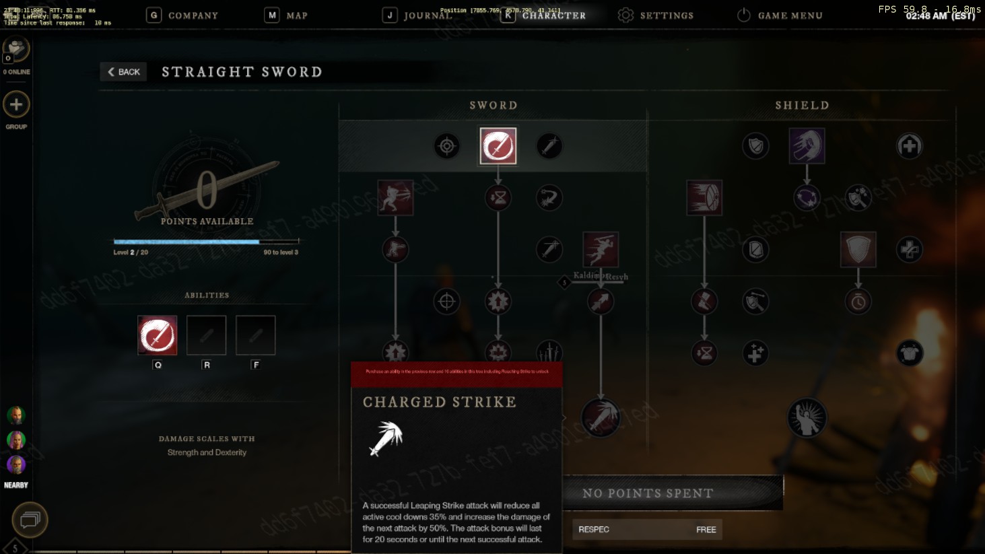This screenshot has height=554, width=985.
Task: Go back with the Back button
Action: [x=123, y=71]
